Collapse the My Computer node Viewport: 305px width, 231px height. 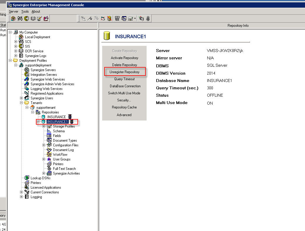coord(10,32)
